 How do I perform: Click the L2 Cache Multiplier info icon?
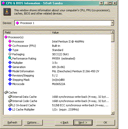[x=10, y=109]
